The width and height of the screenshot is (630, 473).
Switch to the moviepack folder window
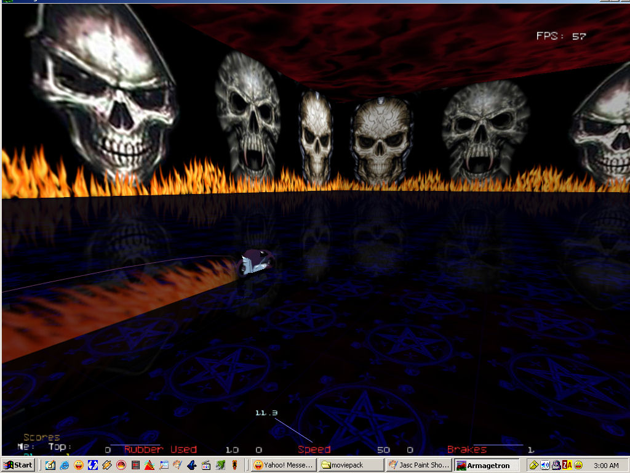[351, 465]
